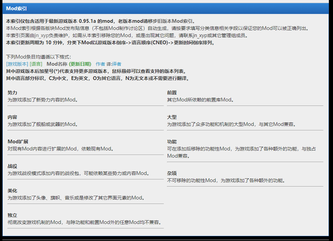
Task: Select the 功能 category heading
Action: [x=172, y=142]
